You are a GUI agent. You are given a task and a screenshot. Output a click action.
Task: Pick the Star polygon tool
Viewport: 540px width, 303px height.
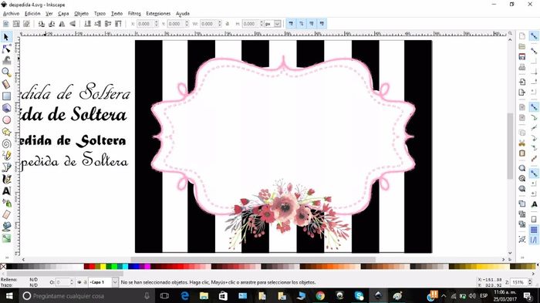(x=6, y=132)
